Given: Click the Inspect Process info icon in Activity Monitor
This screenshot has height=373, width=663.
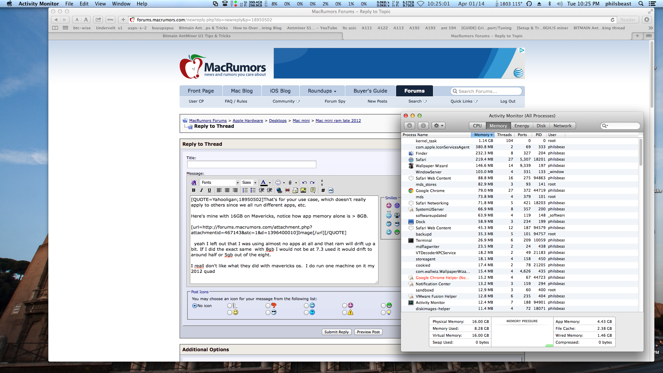Looking at the screenshot, I should coord(423,126).
